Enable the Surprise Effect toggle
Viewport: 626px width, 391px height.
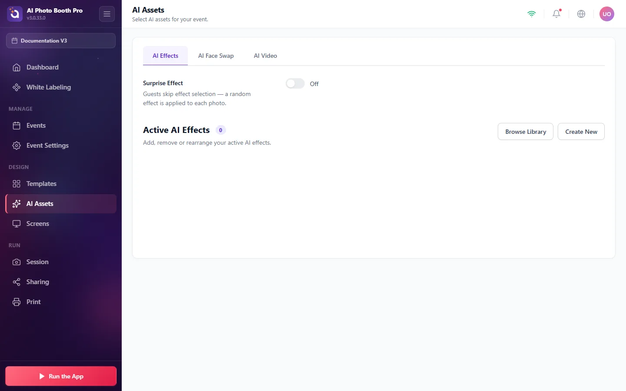pos(295,83)
